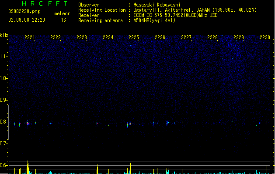The image size is (275, 174).
Task: Select the meteor count 16
Action: pos(63,20)
